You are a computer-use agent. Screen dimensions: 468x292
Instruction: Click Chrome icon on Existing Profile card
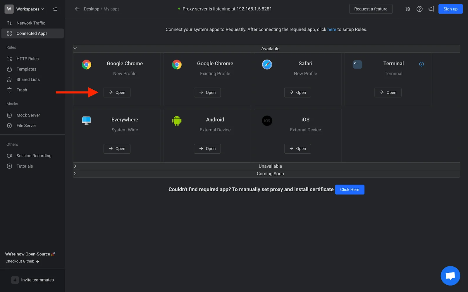[x=177, y=65]
